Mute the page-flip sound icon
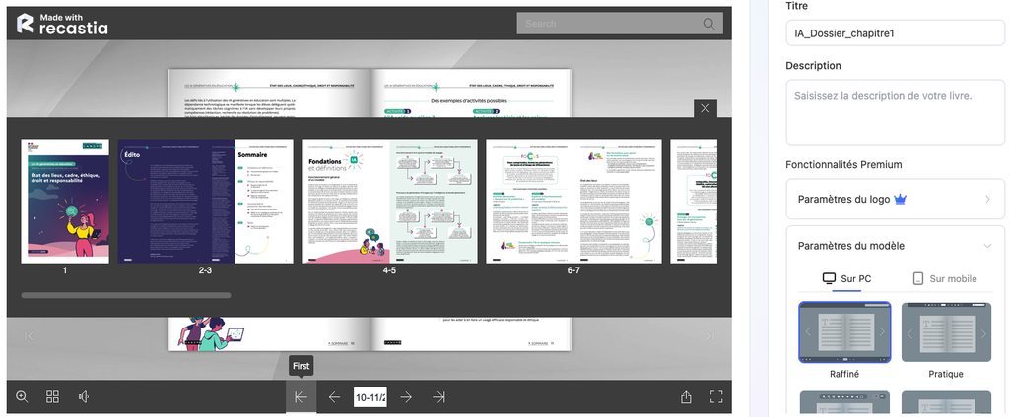The width and height of the screenshot is (1009, 417). point(83,397)
